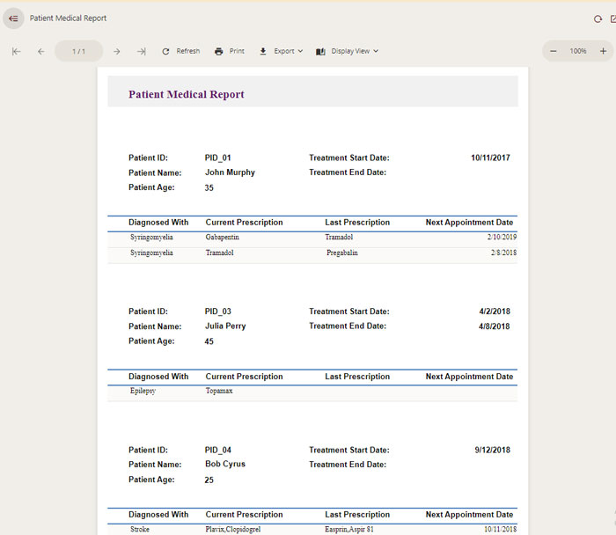Click the Next Appointment Date header for John Murphy
This screenshot has width=616, height=535.
pyautogui.click(x=469, y=223)
